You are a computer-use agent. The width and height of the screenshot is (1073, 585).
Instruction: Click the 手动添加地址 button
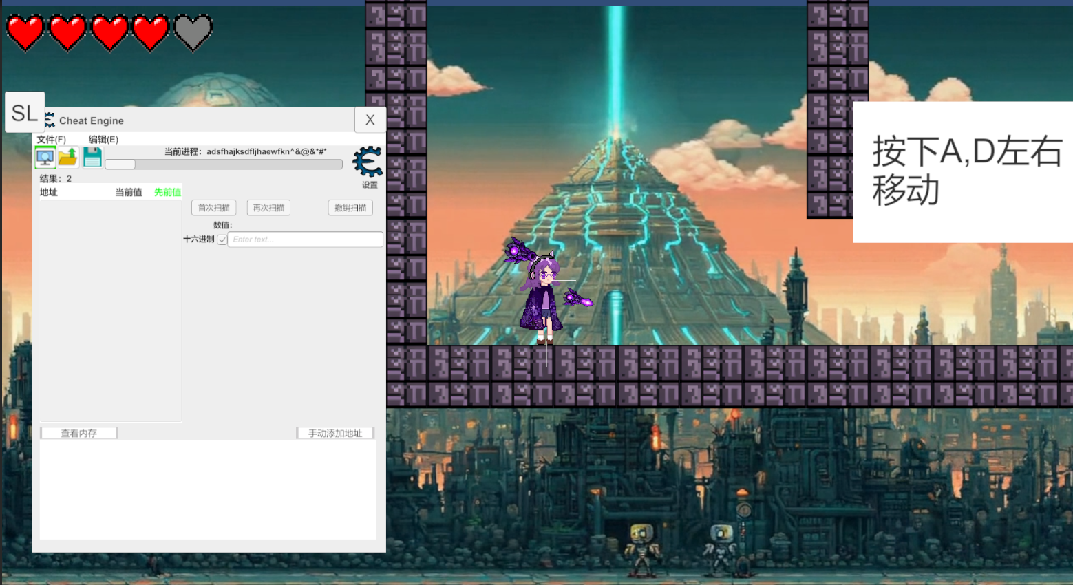pos(335,433)
